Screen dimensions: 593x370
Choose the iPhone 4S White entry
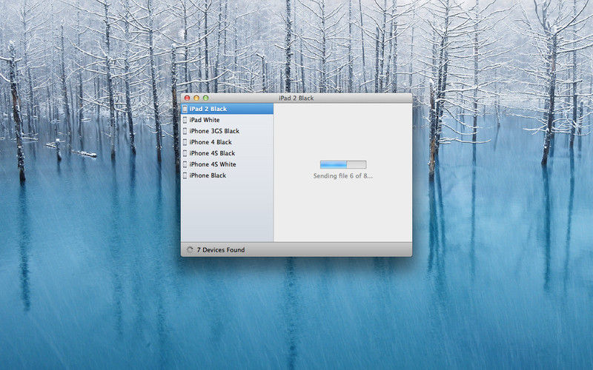click(x=228, y=164)
